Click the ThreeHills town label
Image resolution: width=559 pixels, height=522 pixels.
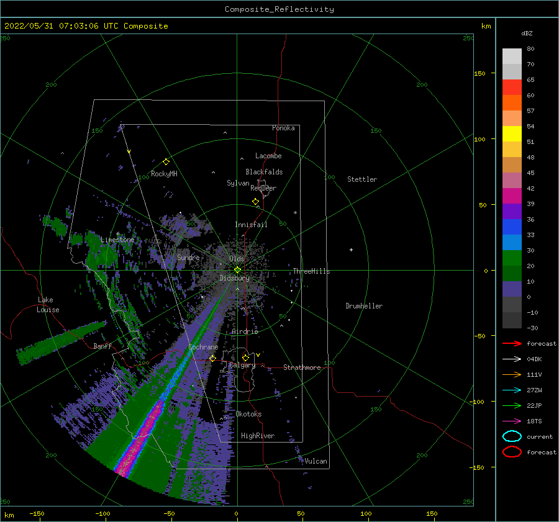311,271
